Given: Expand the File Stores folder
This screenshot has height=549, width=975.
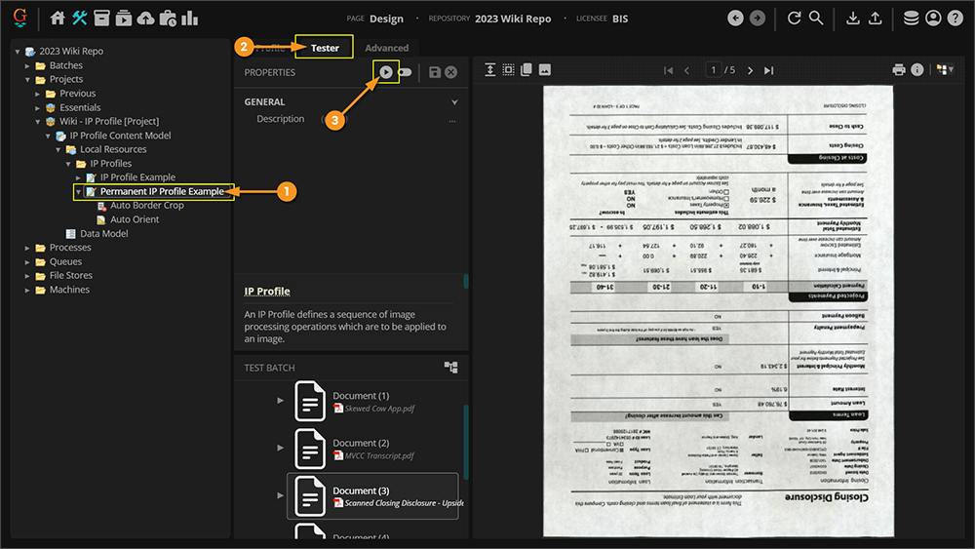Looking at the screenshot, I should pyautogui.click(x=27, y=275).
